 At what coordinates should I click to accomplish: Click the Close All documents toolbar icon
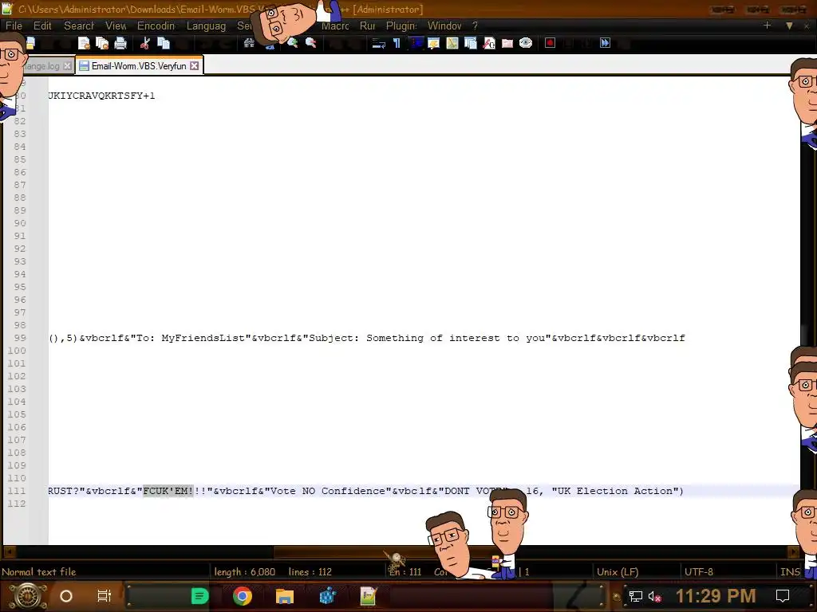(102, 43)
